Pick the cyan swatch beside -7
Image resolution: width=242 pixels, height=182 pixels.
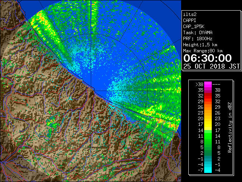click(x=208, y=170)
